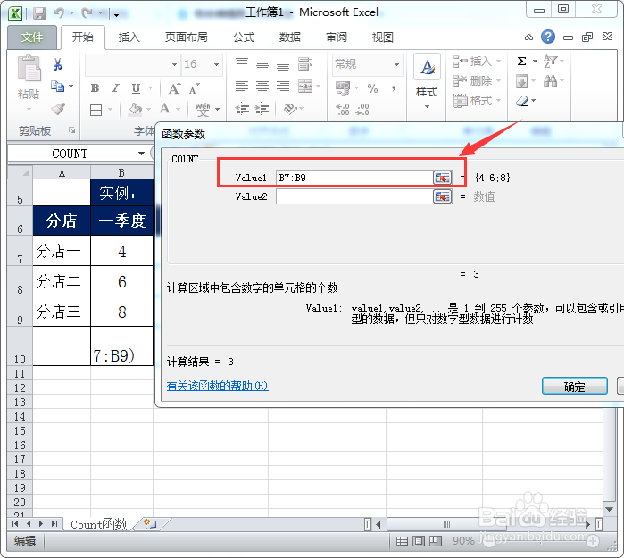Click the AutoSum sigma icon
This screenshot has height=558, width=624.
coord(521,62)
